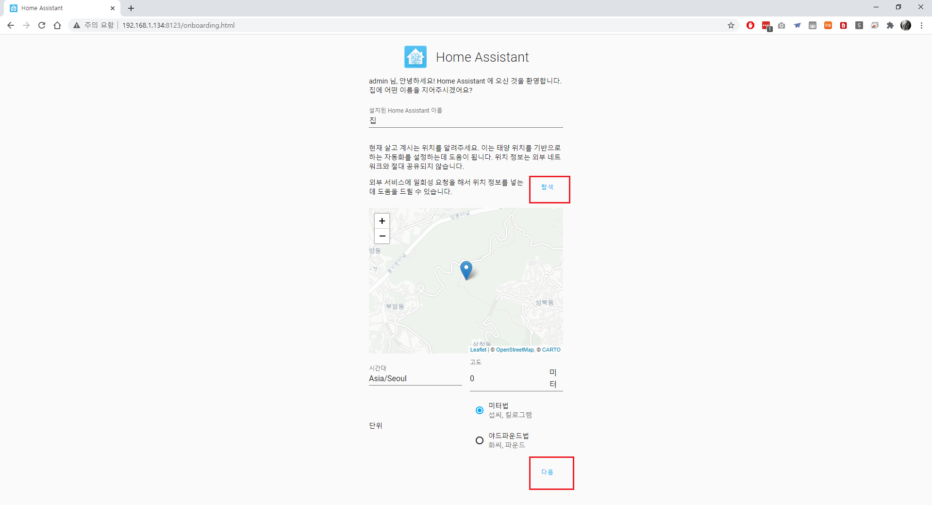Click the 성북동 label on the map
932x505 pixels.
click(x=544, y=303)
